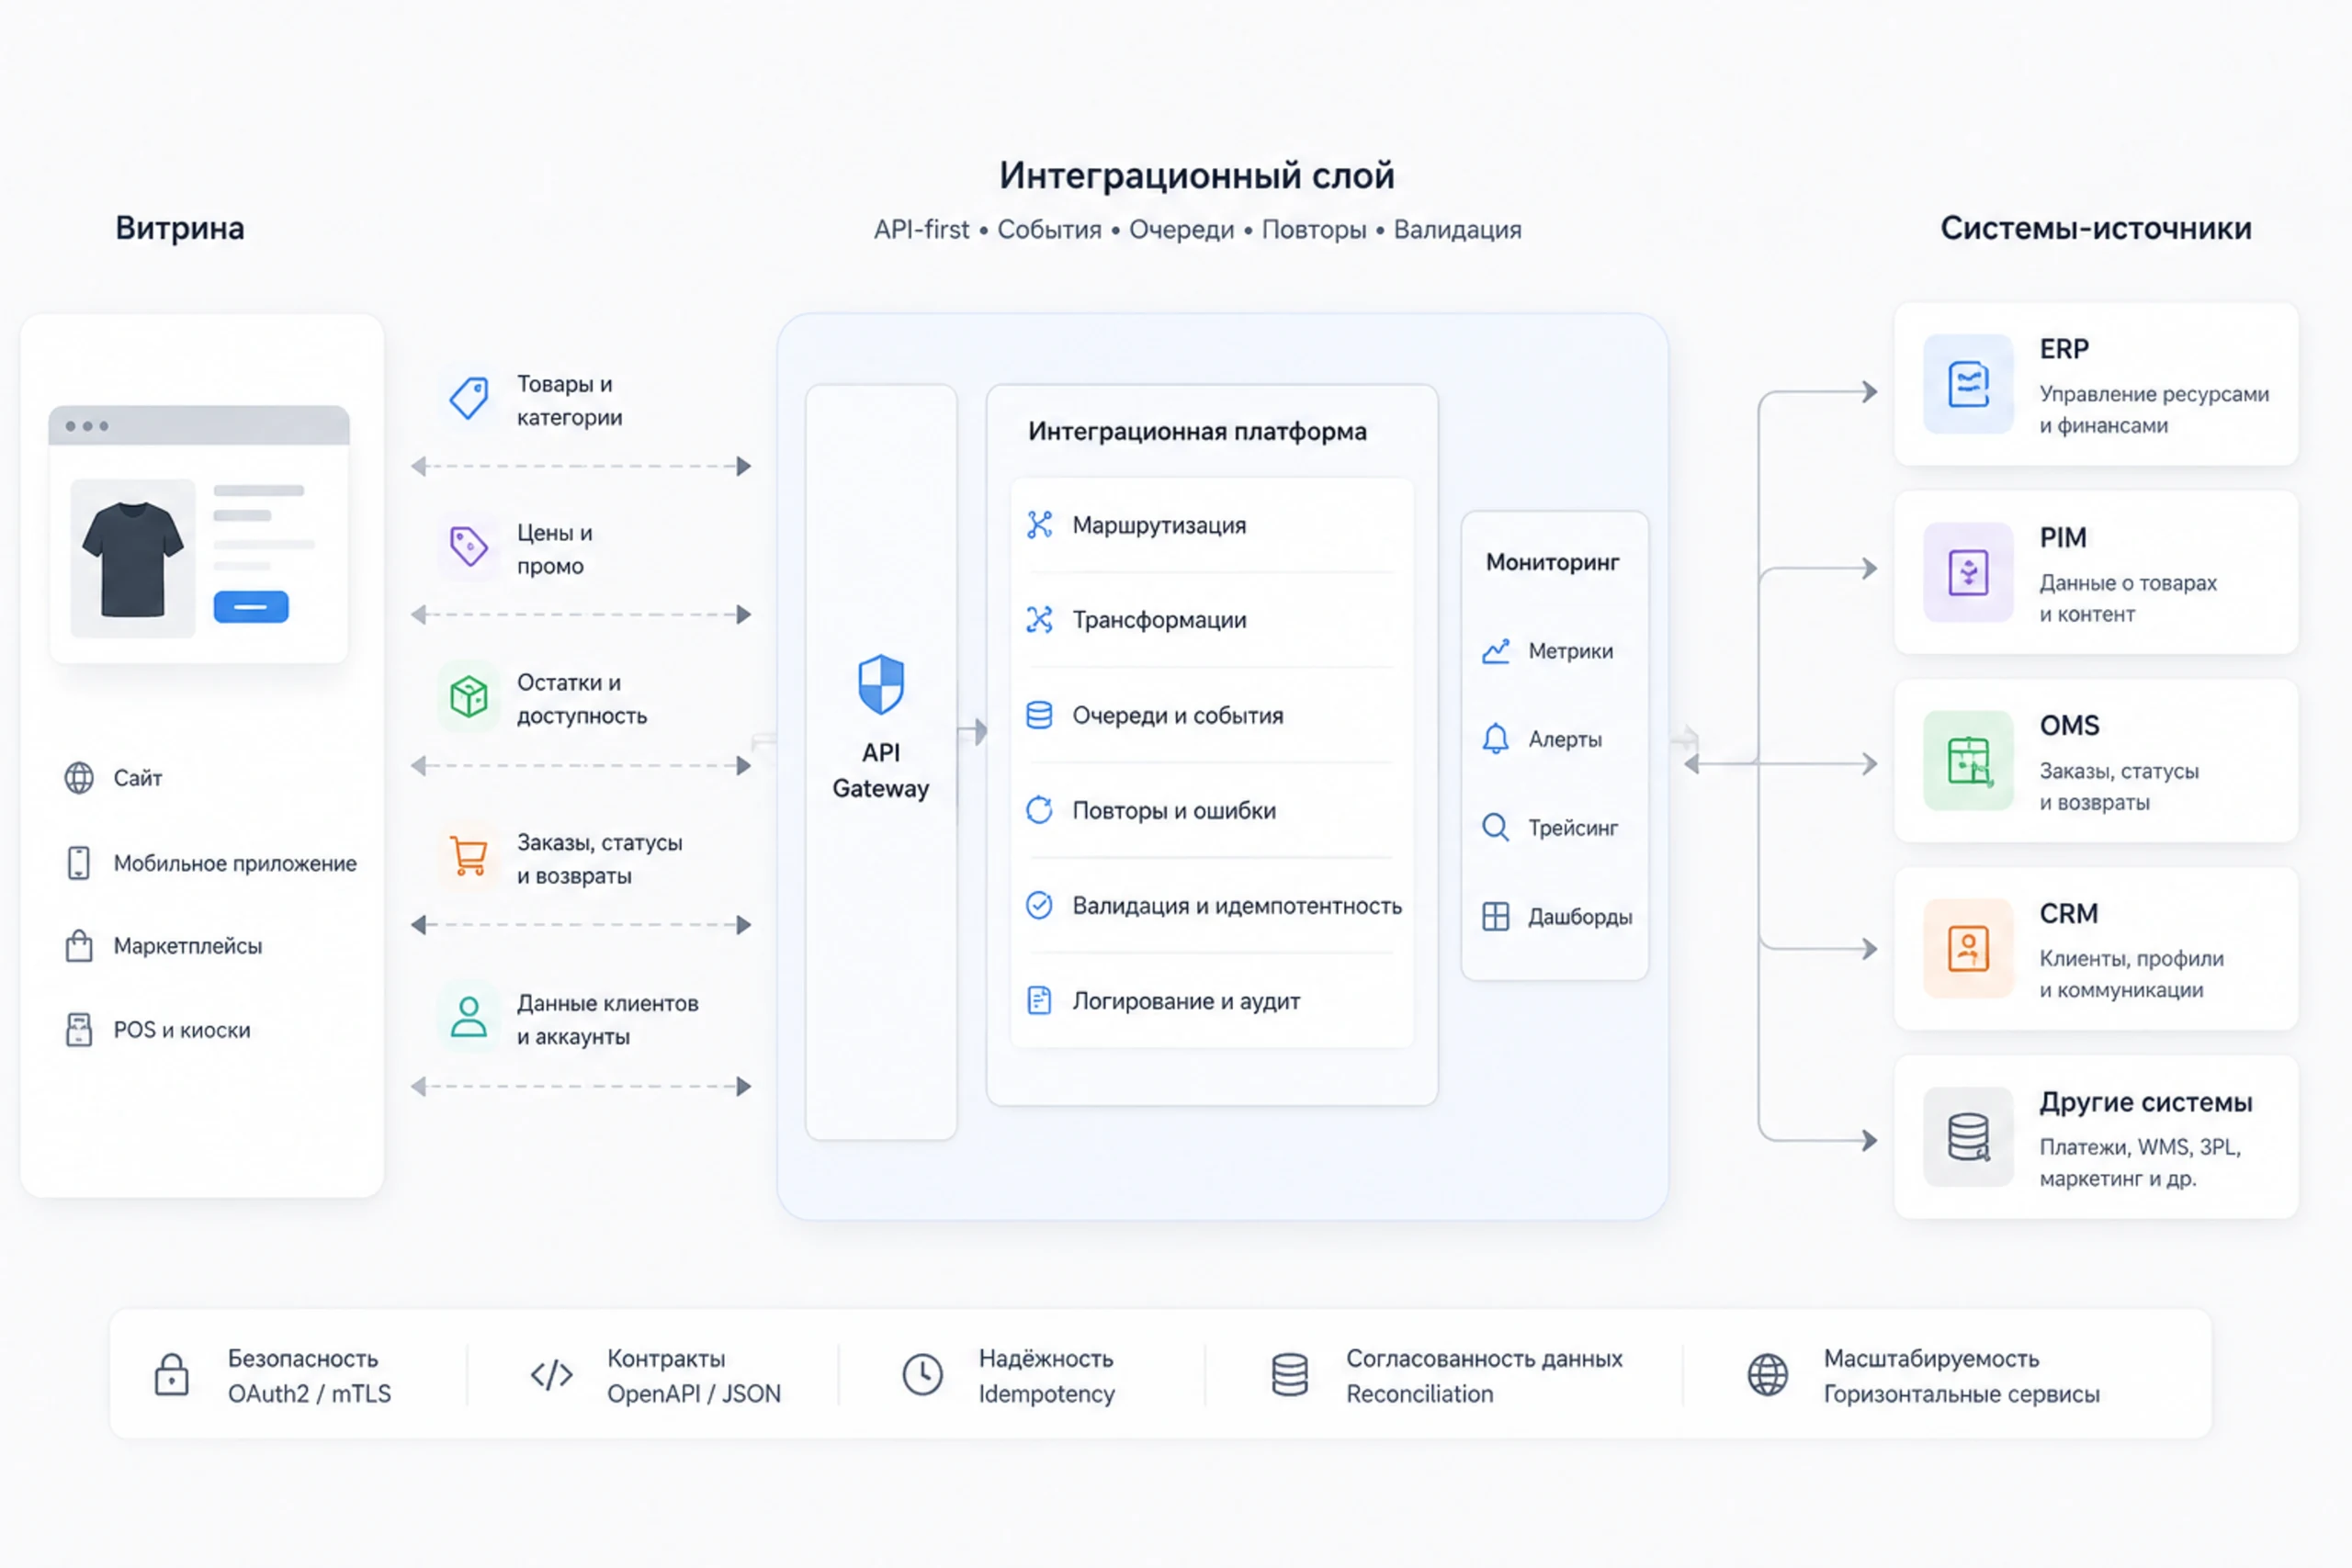Open the PIM purple document icon
This screenshot has width=2352, height=1568.
click(1968, 573)
